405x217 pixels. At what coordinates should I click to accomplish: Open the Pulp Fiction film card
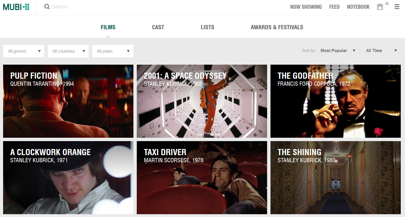coord(68,101)
